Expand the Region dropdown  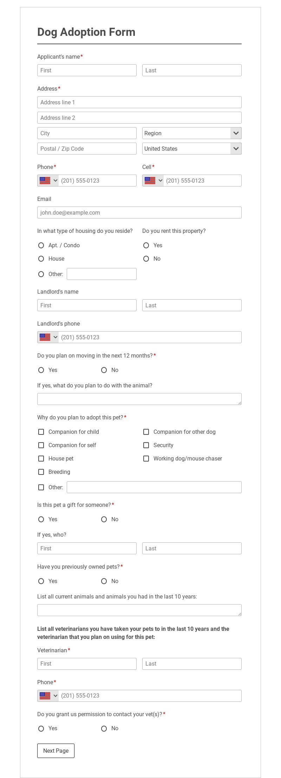pos(192,133)
